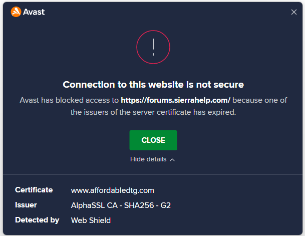This screenshot has width=305, height=236.
Task: Click the Issuer label
Action: (x=26, y=205)
